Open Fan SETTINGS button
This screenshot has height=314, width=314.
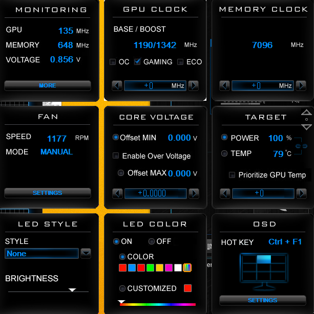point(48,193)
